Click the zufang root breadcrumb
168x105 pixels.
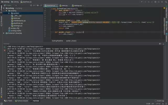pyautogui.click(x=5, y=2)
